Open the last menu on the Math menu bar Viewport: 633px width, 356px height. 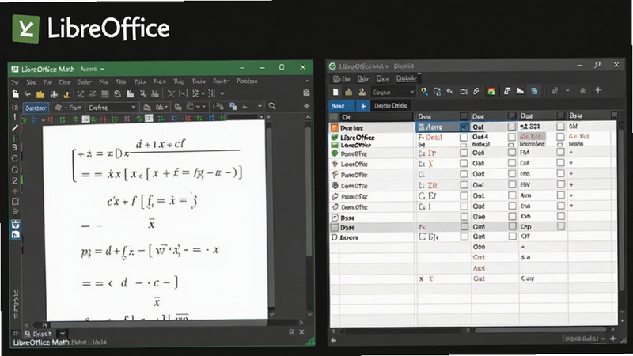click(x=247, y=81)
